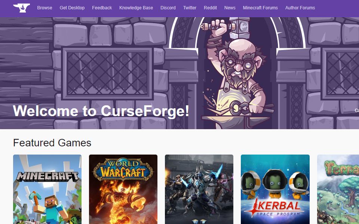
Task: Open the News section
Action: click(230, 8)
